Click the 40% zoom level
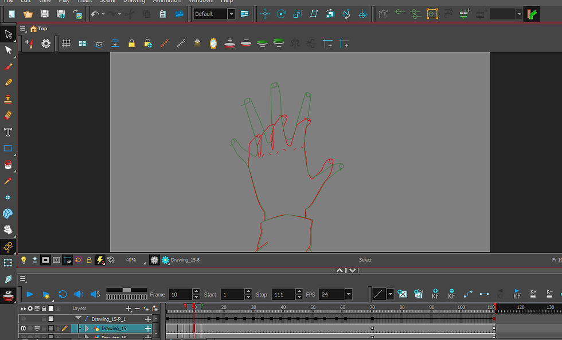 [x=131, y=260]
